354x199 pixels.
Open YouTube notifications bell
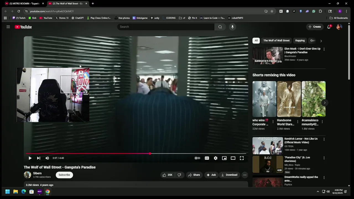coord(329,27)
